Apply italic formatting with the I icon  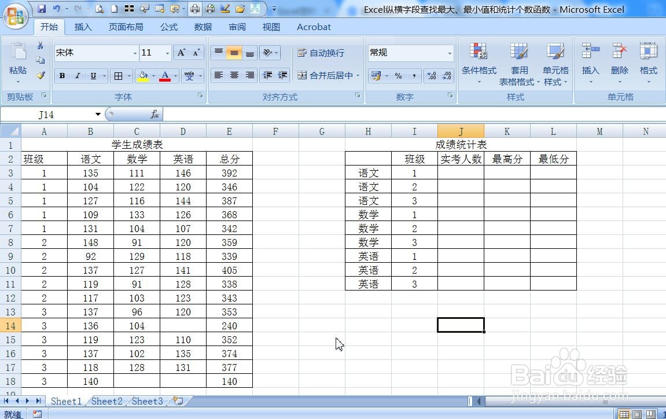[76, 76]
